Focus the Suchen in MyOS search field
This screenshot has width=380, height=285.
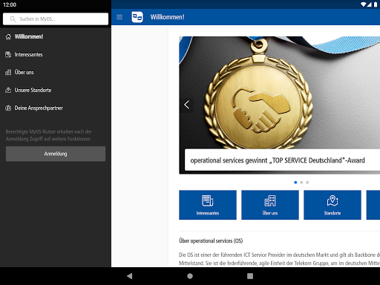click(56, 19)
